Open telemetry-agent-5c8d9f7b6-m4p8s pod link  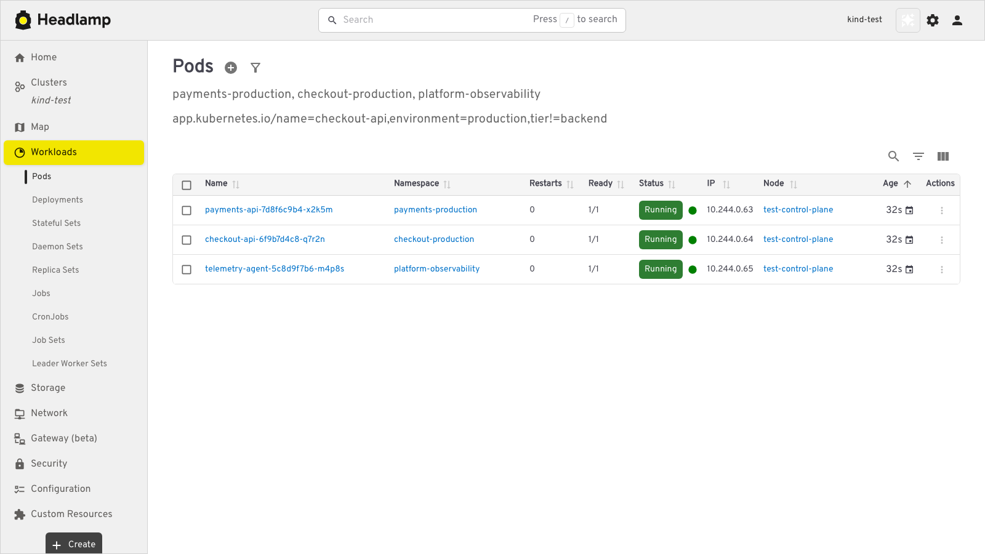tap(275, 269)
